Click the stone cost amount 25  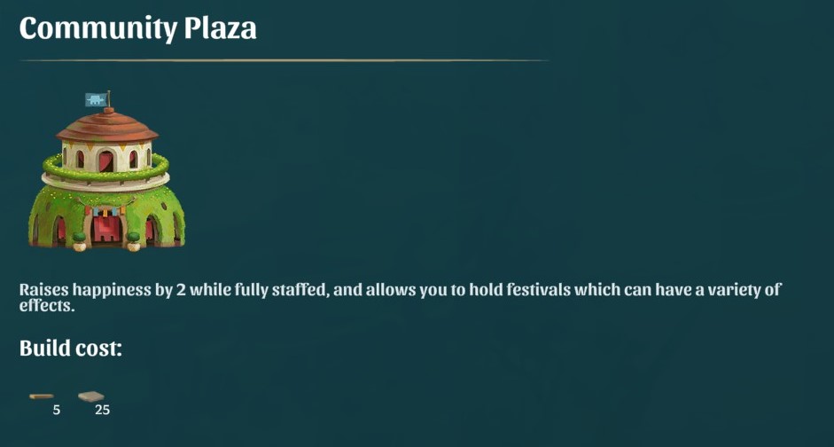coord(102,411)
